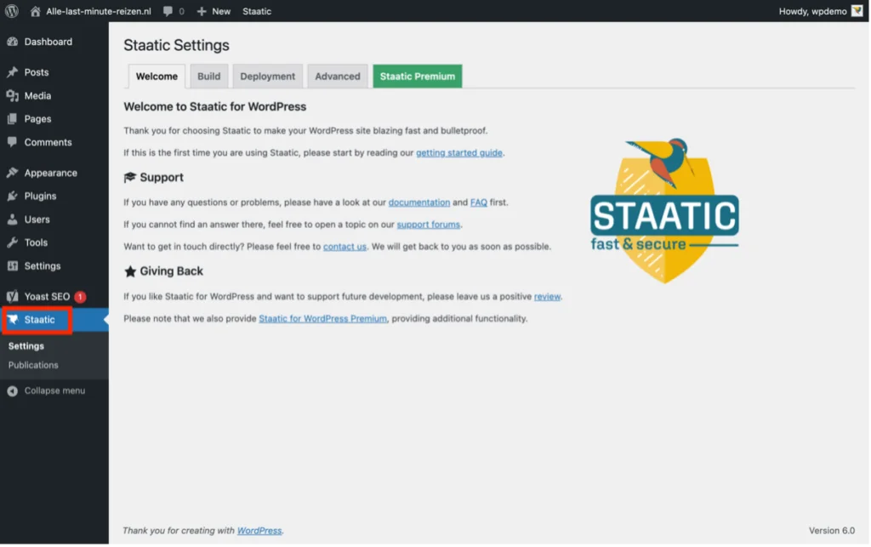Click the Support graduation cap icon
This screenshot has width=871, height=547.
(x=130, y=177)
